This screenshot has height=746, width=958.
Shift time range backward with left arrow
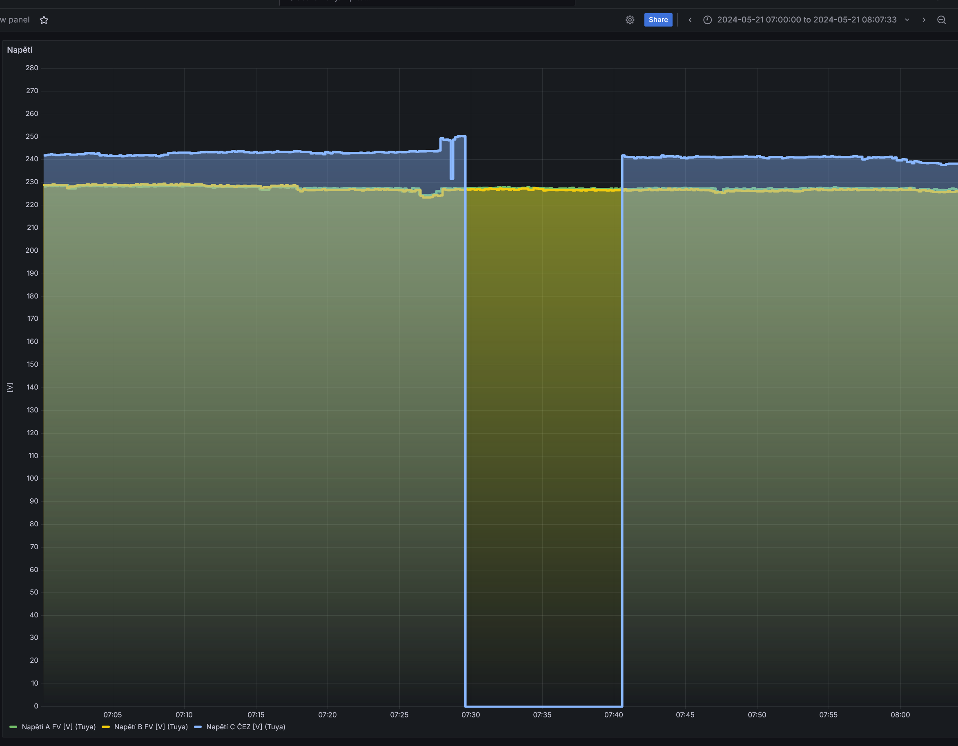pos(690,20)
